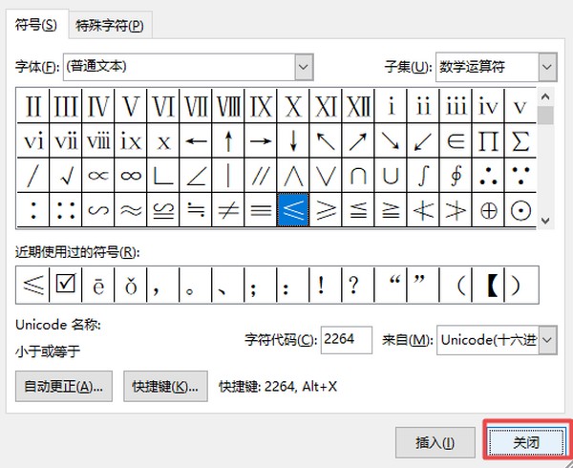Click the 插入 insert button
Image resolution: width=573 pixels, height=468 pixels.
coord(435,443)
